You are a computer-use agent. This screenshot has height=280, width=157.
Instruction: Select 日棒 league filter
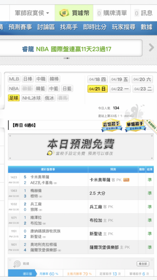(28, 79)
